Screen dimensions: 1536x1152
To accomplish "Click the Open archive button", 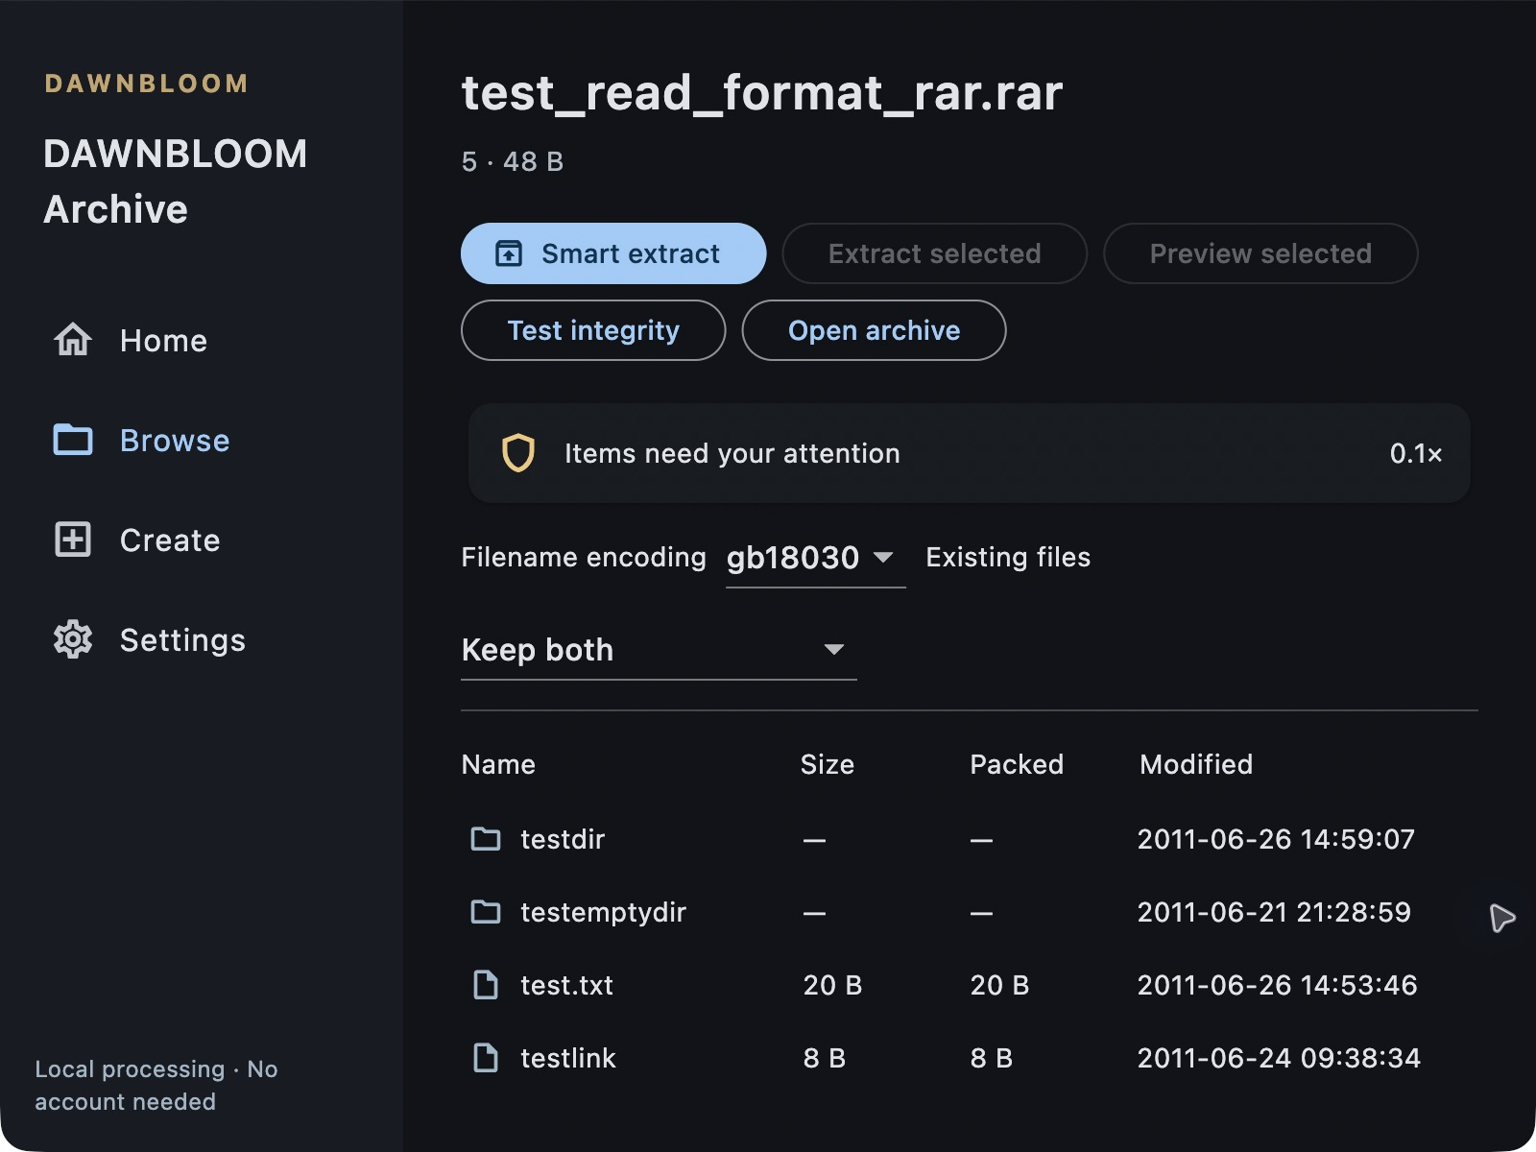I will pos(874,330).
